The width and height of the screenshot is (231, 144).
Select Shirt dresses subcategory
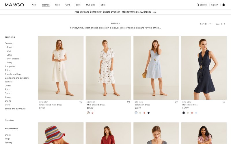(13, 59)
